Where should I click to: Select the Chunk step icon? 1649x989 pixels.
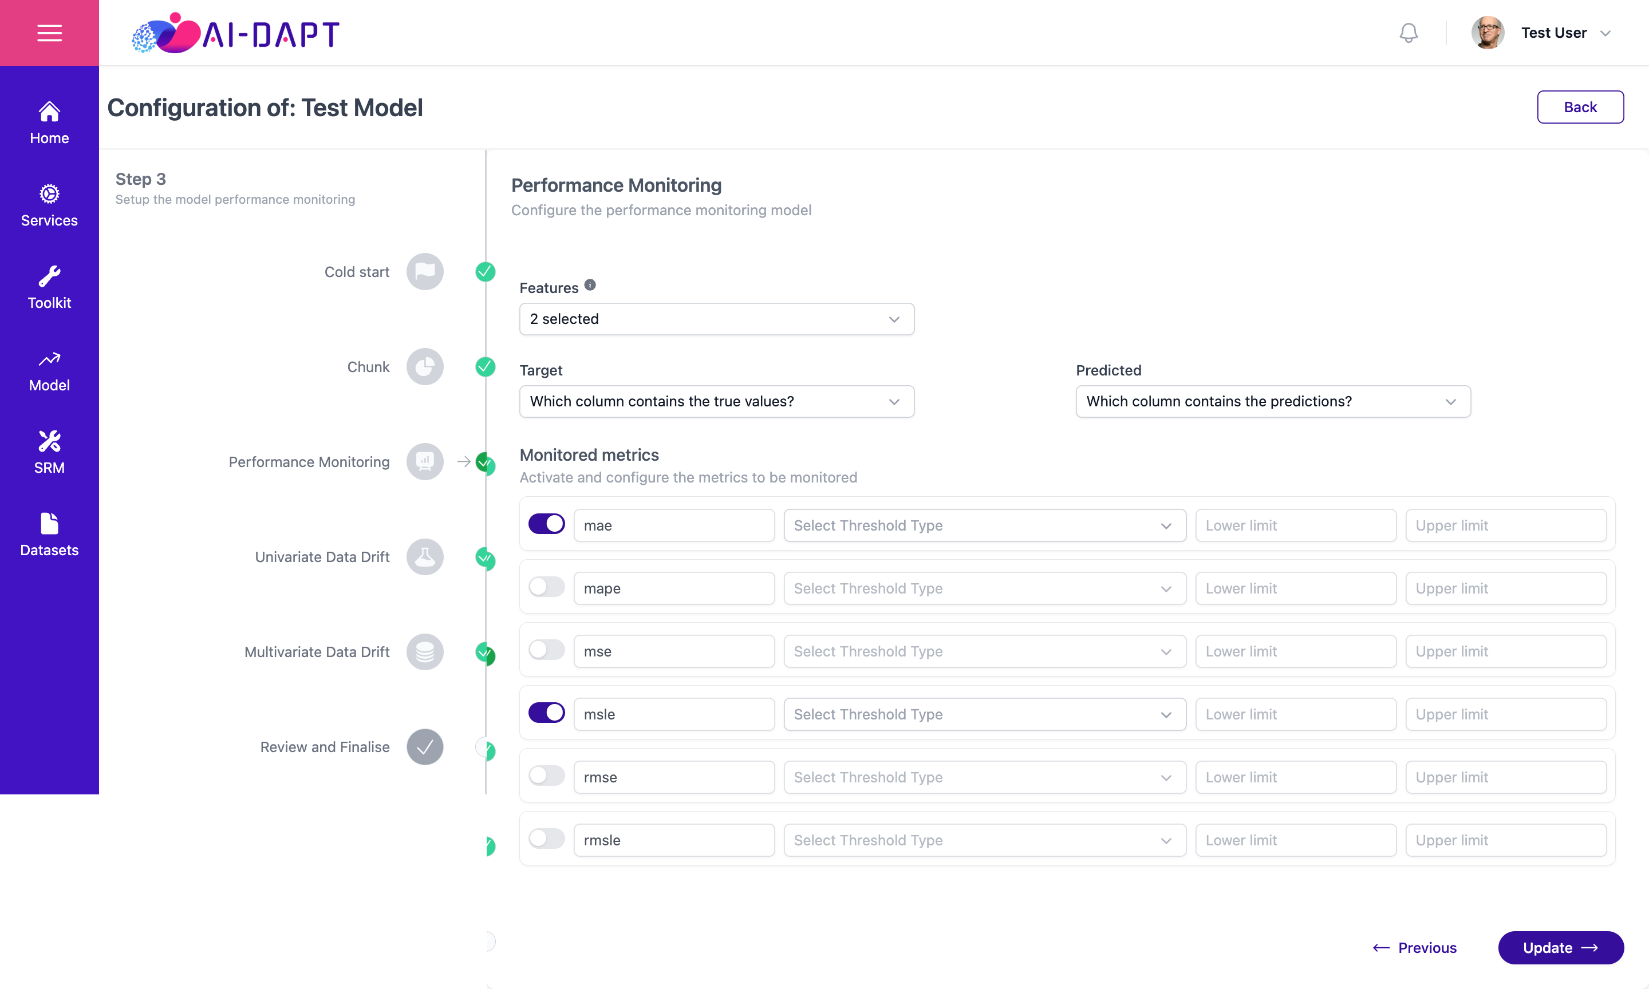coord(425,366)
